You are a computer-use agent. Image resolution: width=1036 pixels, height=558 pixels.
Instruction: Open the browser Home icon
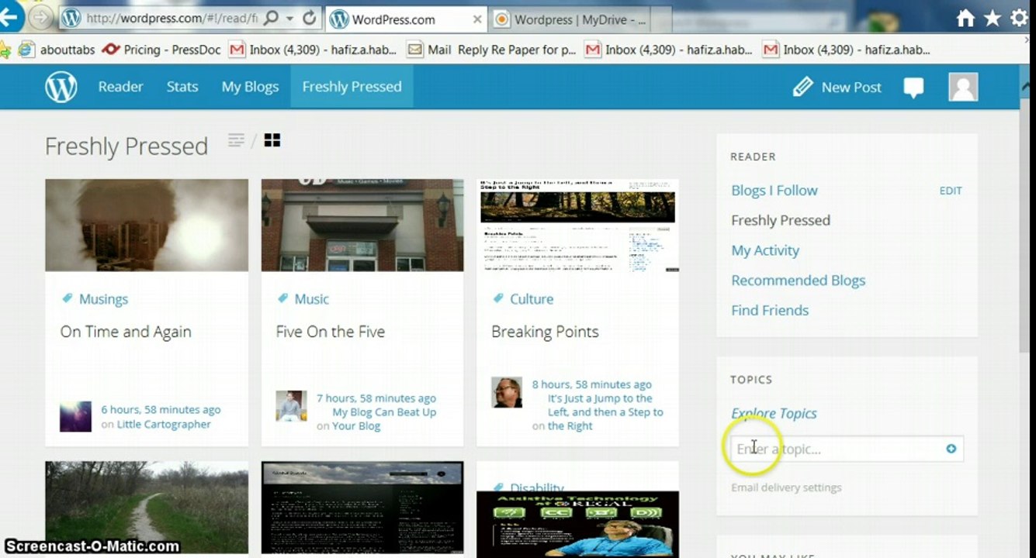point(965,19)
